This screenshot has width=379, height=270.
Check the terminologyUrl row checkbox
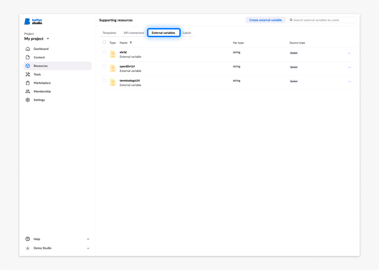click(104, 80)
